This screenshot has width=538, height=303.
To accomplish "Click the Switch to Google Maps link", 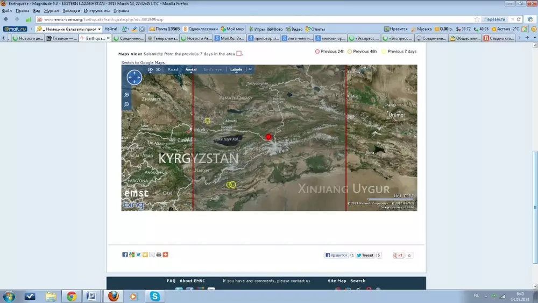I will [x=143, y=62].
